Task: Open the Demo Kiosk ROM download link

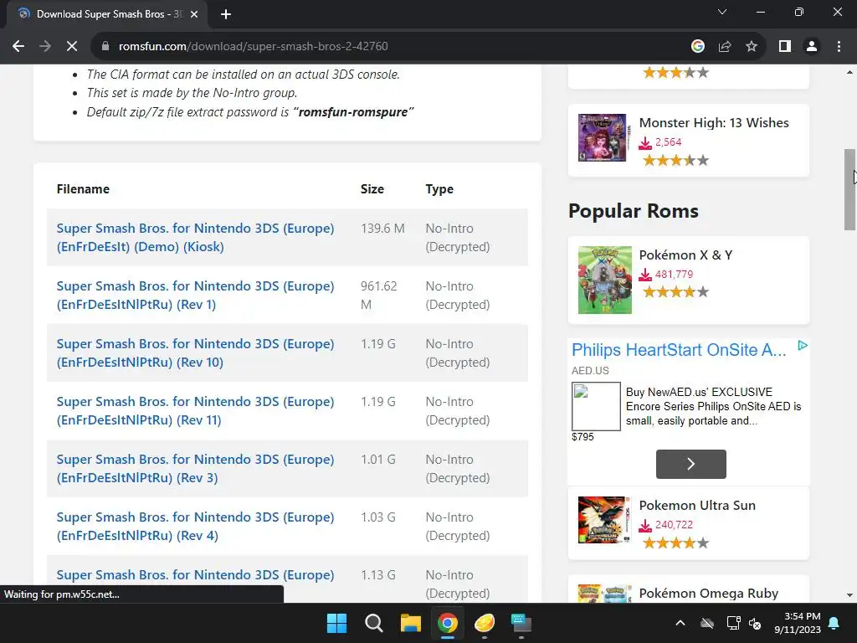Action: tap(195, 237)
